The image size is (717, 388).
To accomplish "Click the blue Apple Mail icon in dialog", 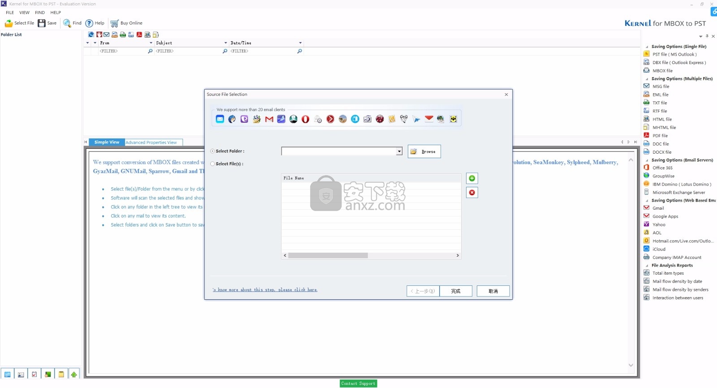I will pyautogui.click(x=220, y=119).
